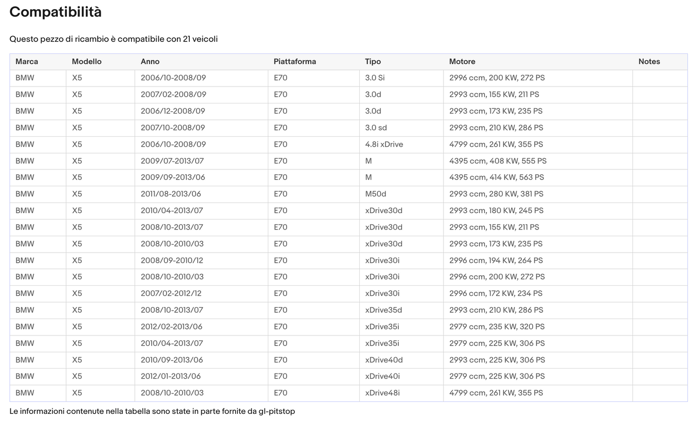Select the 2007/02-2012/12 year range cell

point(171,294)
